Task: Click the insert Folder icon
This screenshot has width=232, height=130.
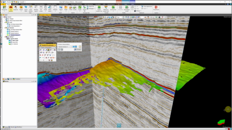Action: (x=66, y=9)
